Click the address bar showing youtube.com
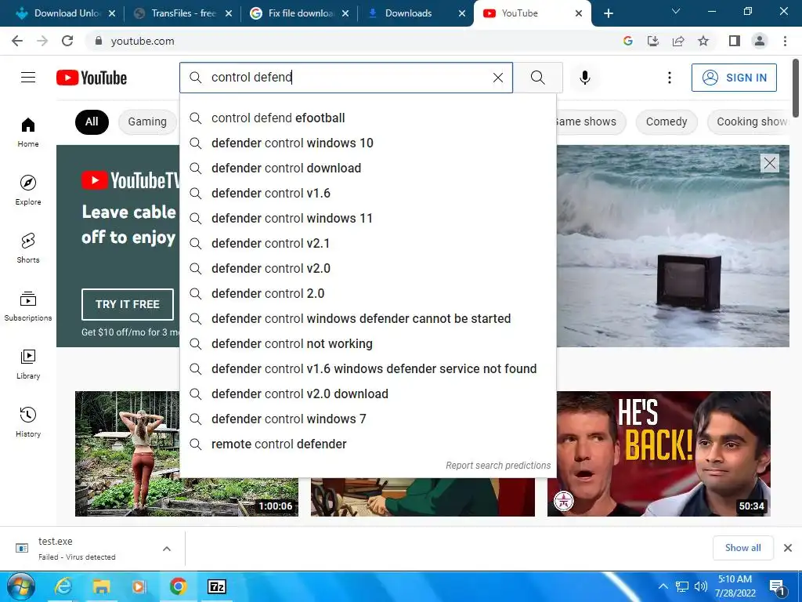This screenshot has height=602, width=802. coord(353,41)
